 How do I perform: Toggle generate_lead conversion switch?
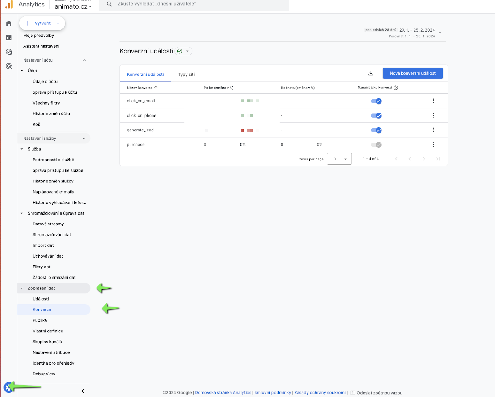(376, 130)
